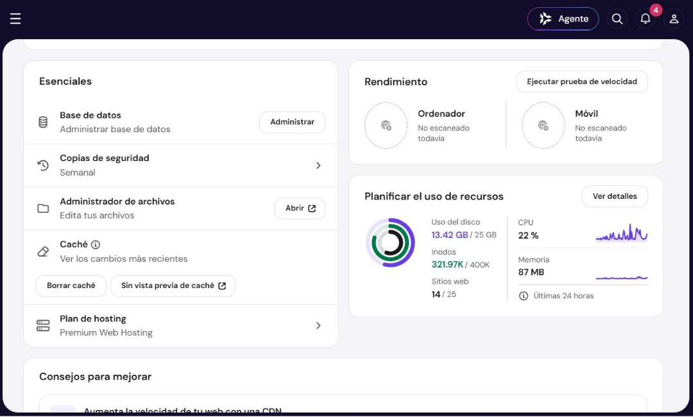Click the Caché info icon
693x417 pixels.
pyautogui.click(x=96, y=244)
